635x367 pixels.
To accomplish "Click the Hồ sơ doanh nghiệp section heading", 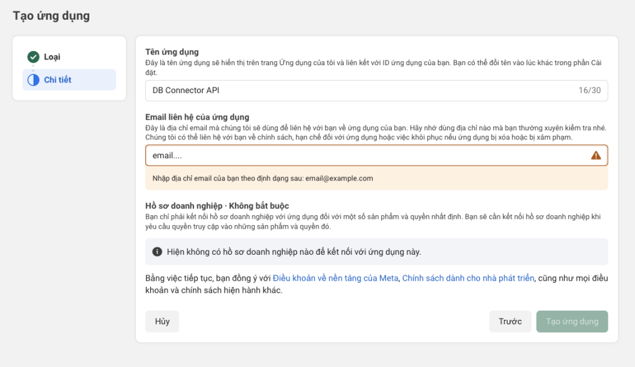I will [x=217, y=206].
